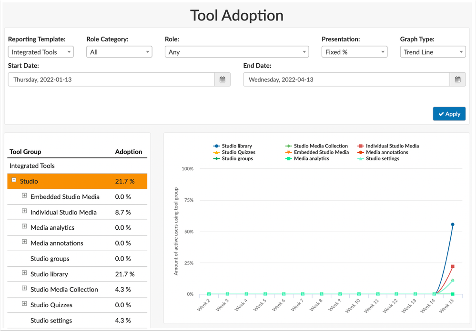
Task: Toggle Studio Quizzes series in legend
Action: (x=234, y=152)
